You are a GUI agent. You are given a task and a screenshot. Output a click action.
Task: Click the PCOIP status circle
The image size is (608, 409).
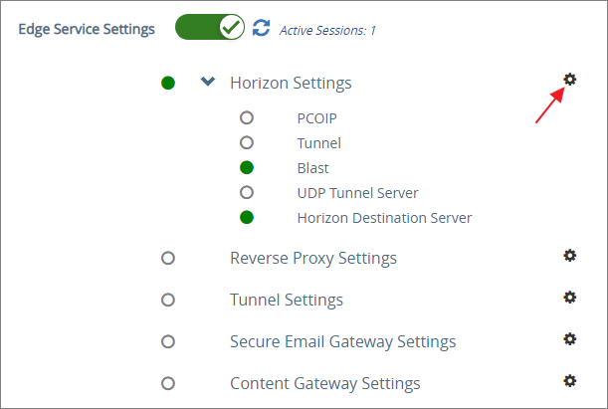(x=247, y=117)
